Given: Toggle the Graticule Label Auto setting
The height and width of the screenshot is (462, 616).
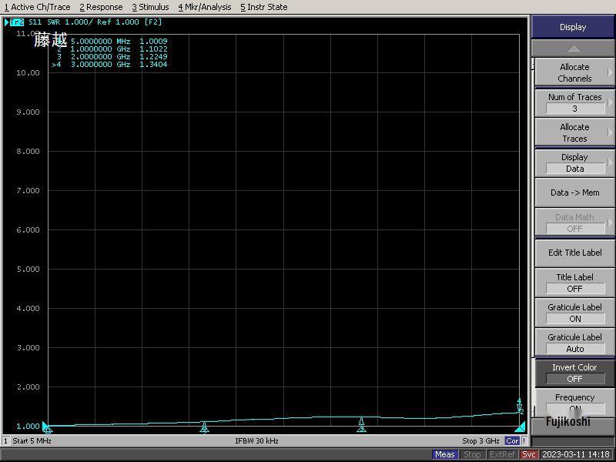Looking at the screenshot, I should [574, 343].
